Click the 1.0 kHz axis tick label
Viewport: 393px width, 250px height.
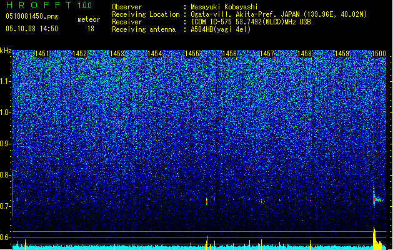coord(6,112)
